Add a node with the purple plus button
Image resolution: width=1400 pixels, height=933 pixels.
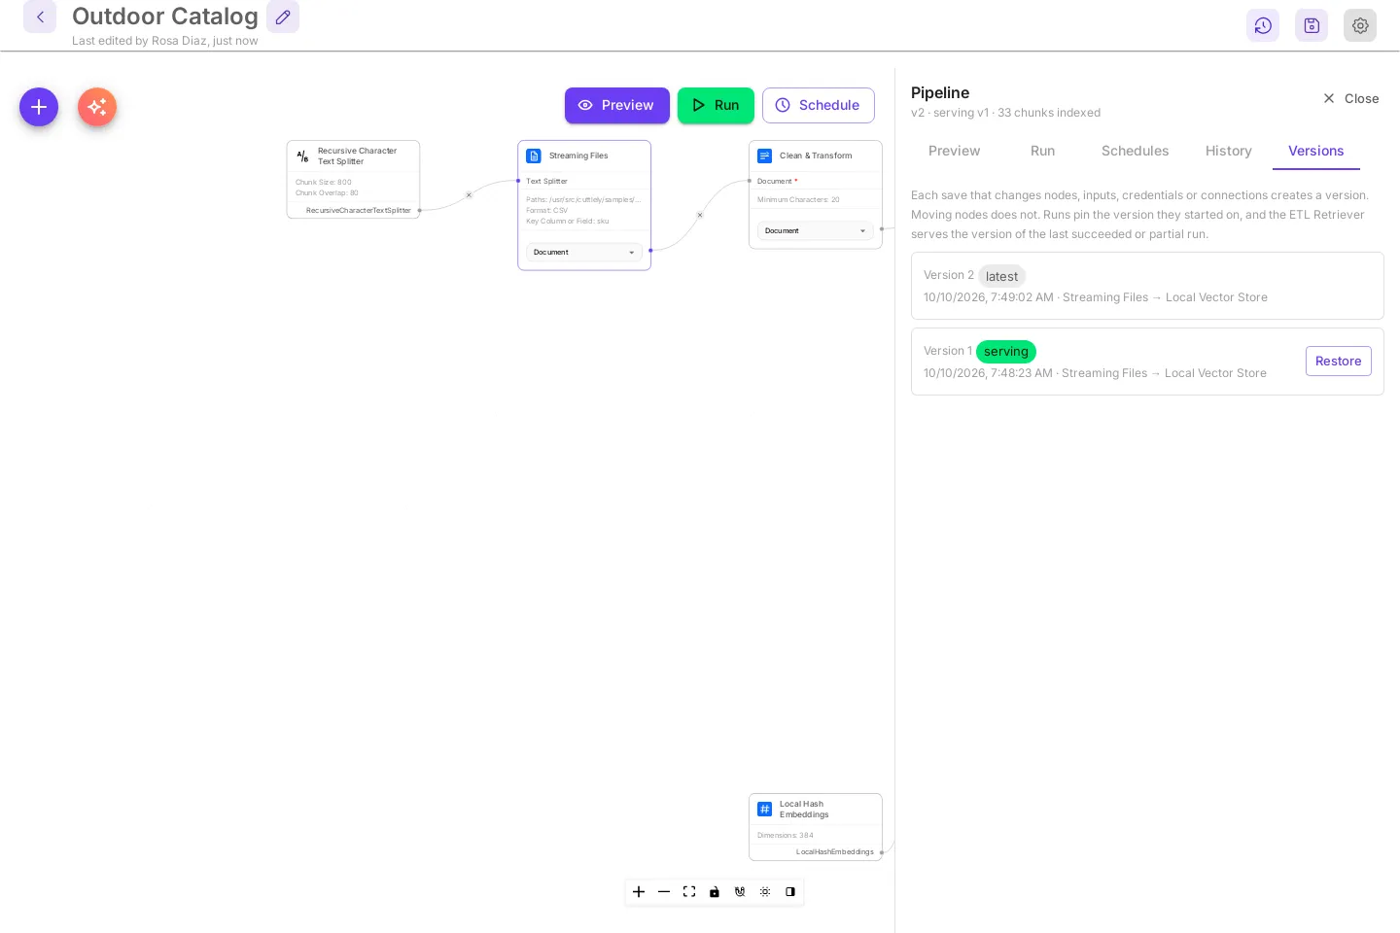pos(39,107)
